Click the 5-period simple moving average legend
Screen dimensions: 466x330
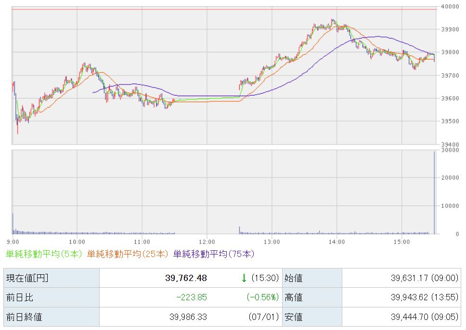point(44,254)
